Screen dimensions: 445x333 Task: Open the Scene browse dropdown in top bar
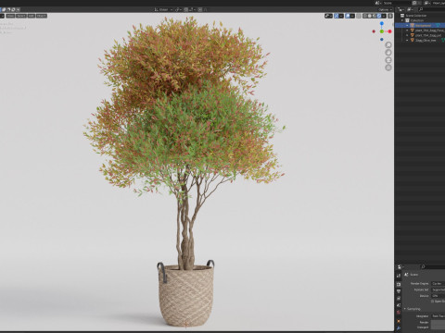[x=378, y=3]
